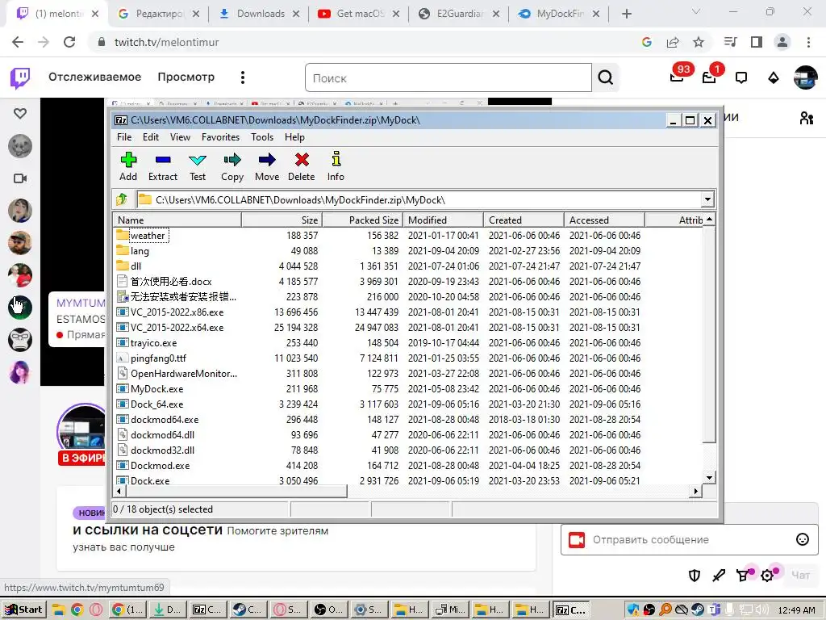Click the channel points reward icon below chat
Viewport: 826px width, 620px height.
743,575
